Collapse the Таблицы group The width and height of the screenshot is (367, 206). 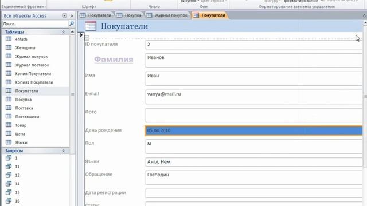point(63,32)
